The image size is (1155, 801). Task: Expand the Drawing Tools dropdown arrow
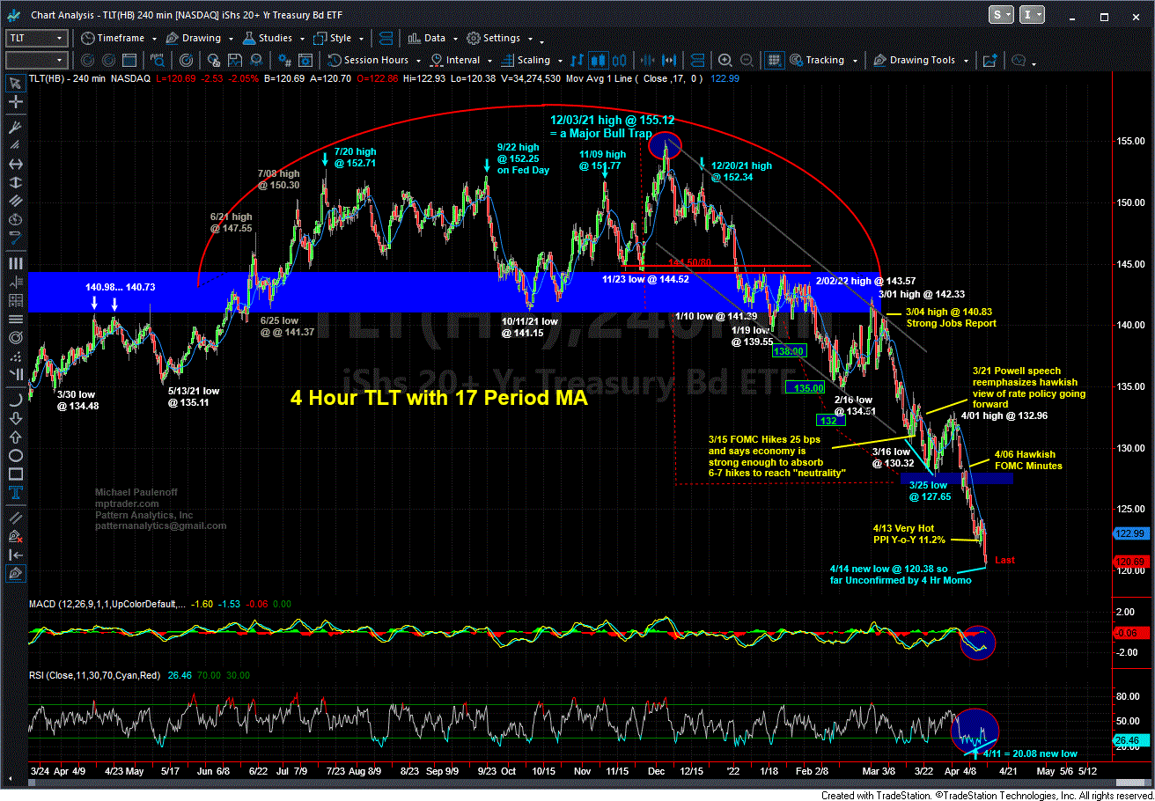[x=966, y=61]
